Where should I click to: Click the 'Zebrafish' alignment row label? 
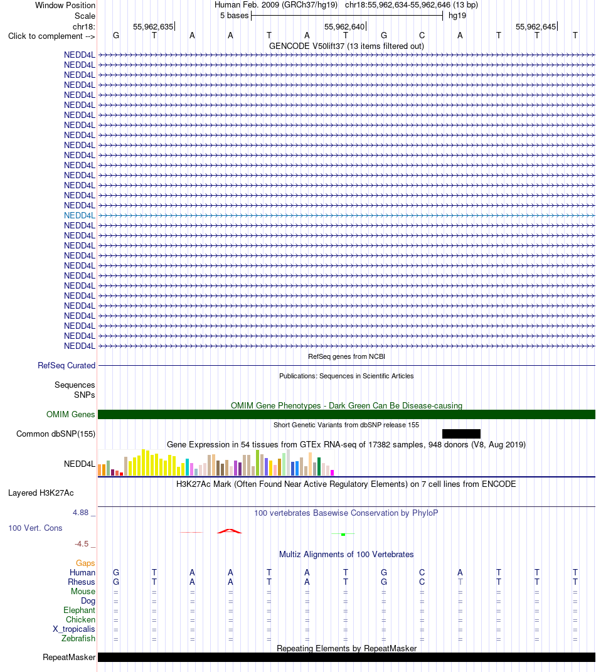(78, 639)
